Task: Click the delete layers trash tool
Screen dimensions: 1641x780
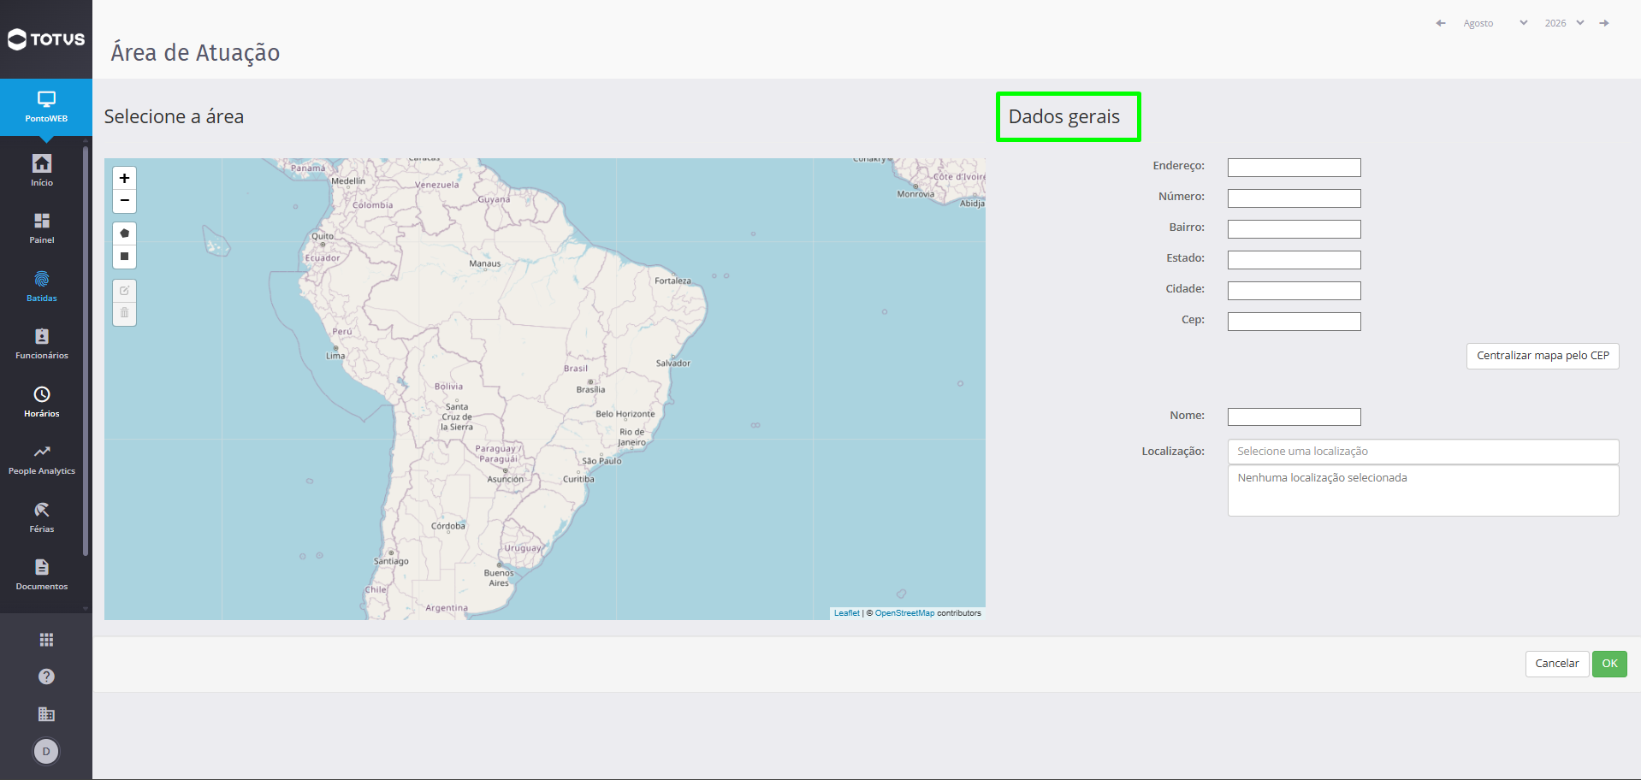Action: click(x=125, y=314)
